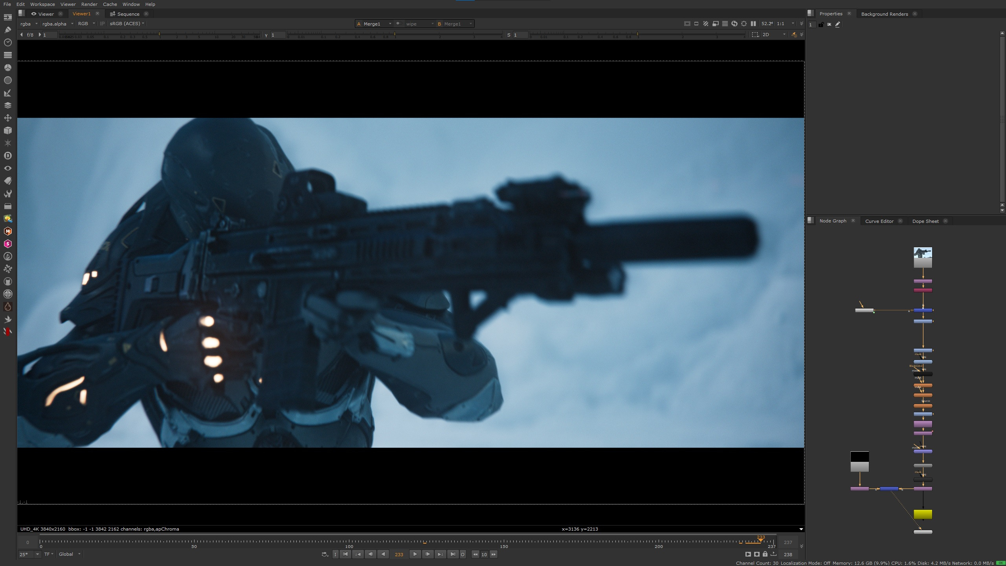Open the Channel nodes menu

7,55
